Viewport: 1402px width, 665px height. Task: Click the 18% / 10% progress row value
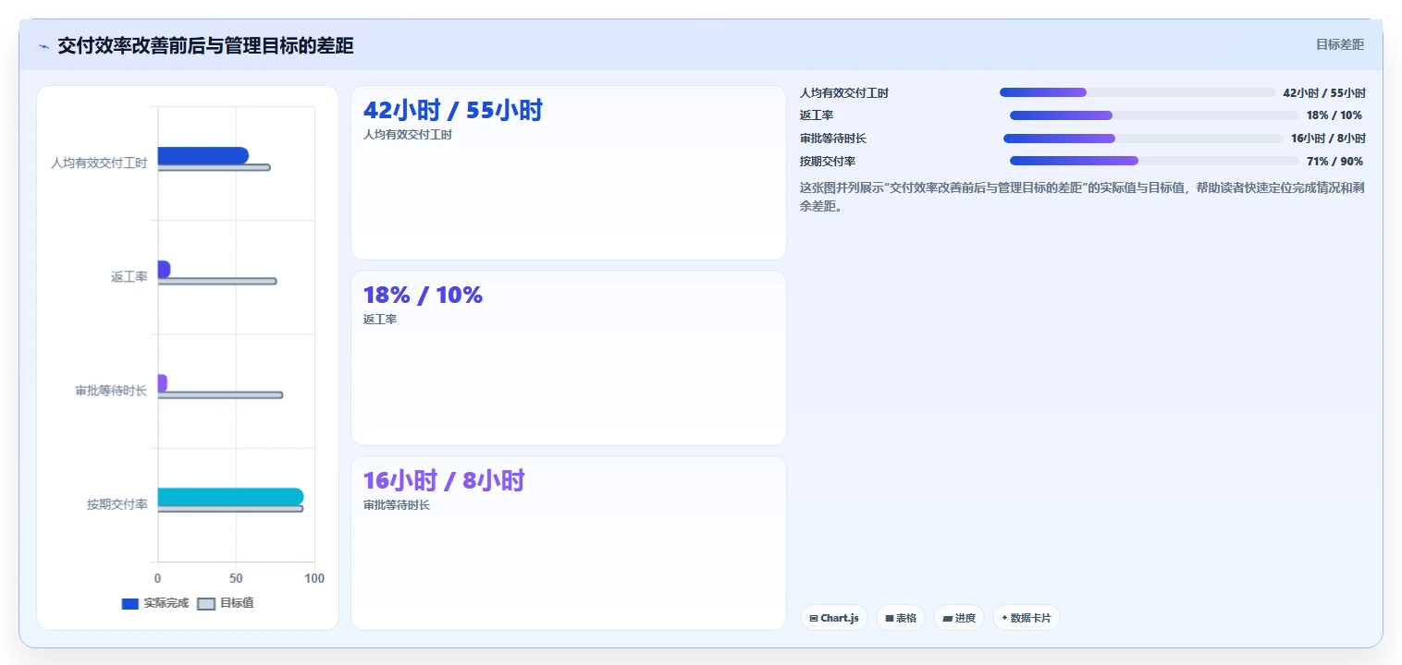tap(1334, 115)
